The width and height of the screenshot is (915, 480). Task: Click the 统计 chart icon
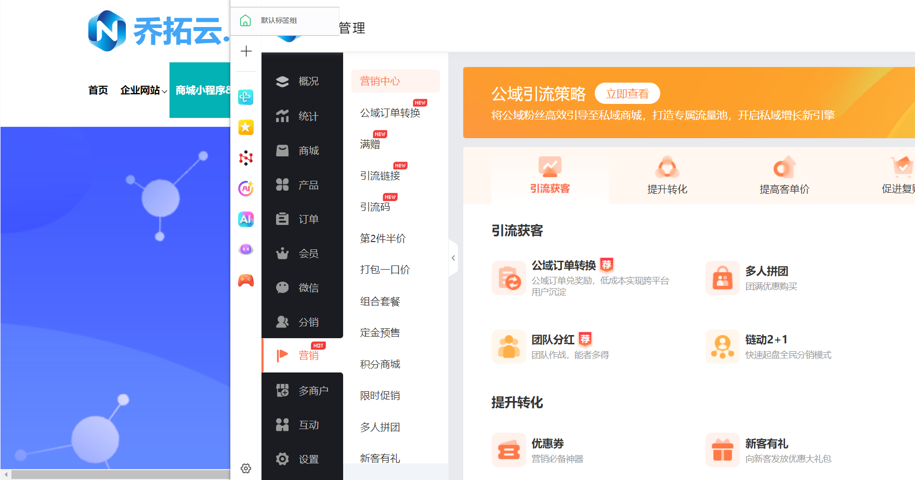[x=282, y=116]
